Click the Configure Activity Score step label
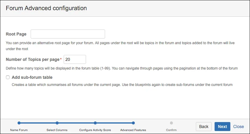The width and height of the screenshot is (250, 134). pos(95,130)
